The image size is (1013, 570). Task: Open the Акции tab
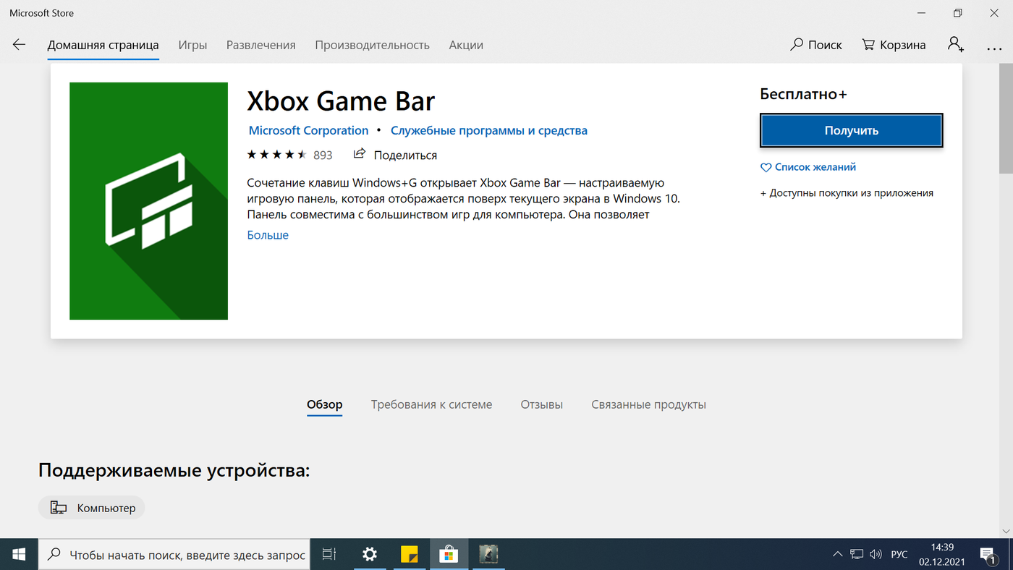point(466,45)
